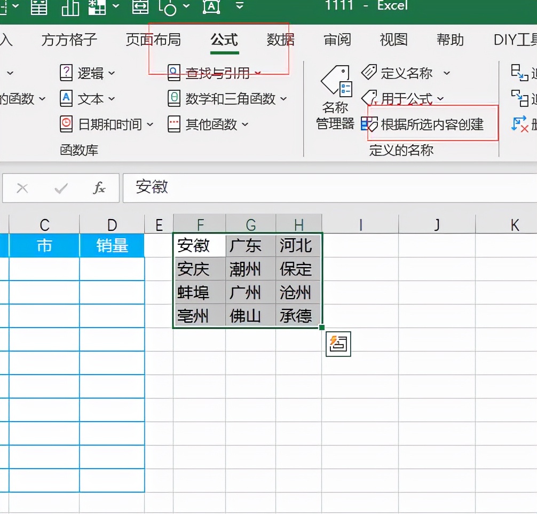This screenshot has height=514, width=537.
Task: Select column H header
Action: pos(298,225)
